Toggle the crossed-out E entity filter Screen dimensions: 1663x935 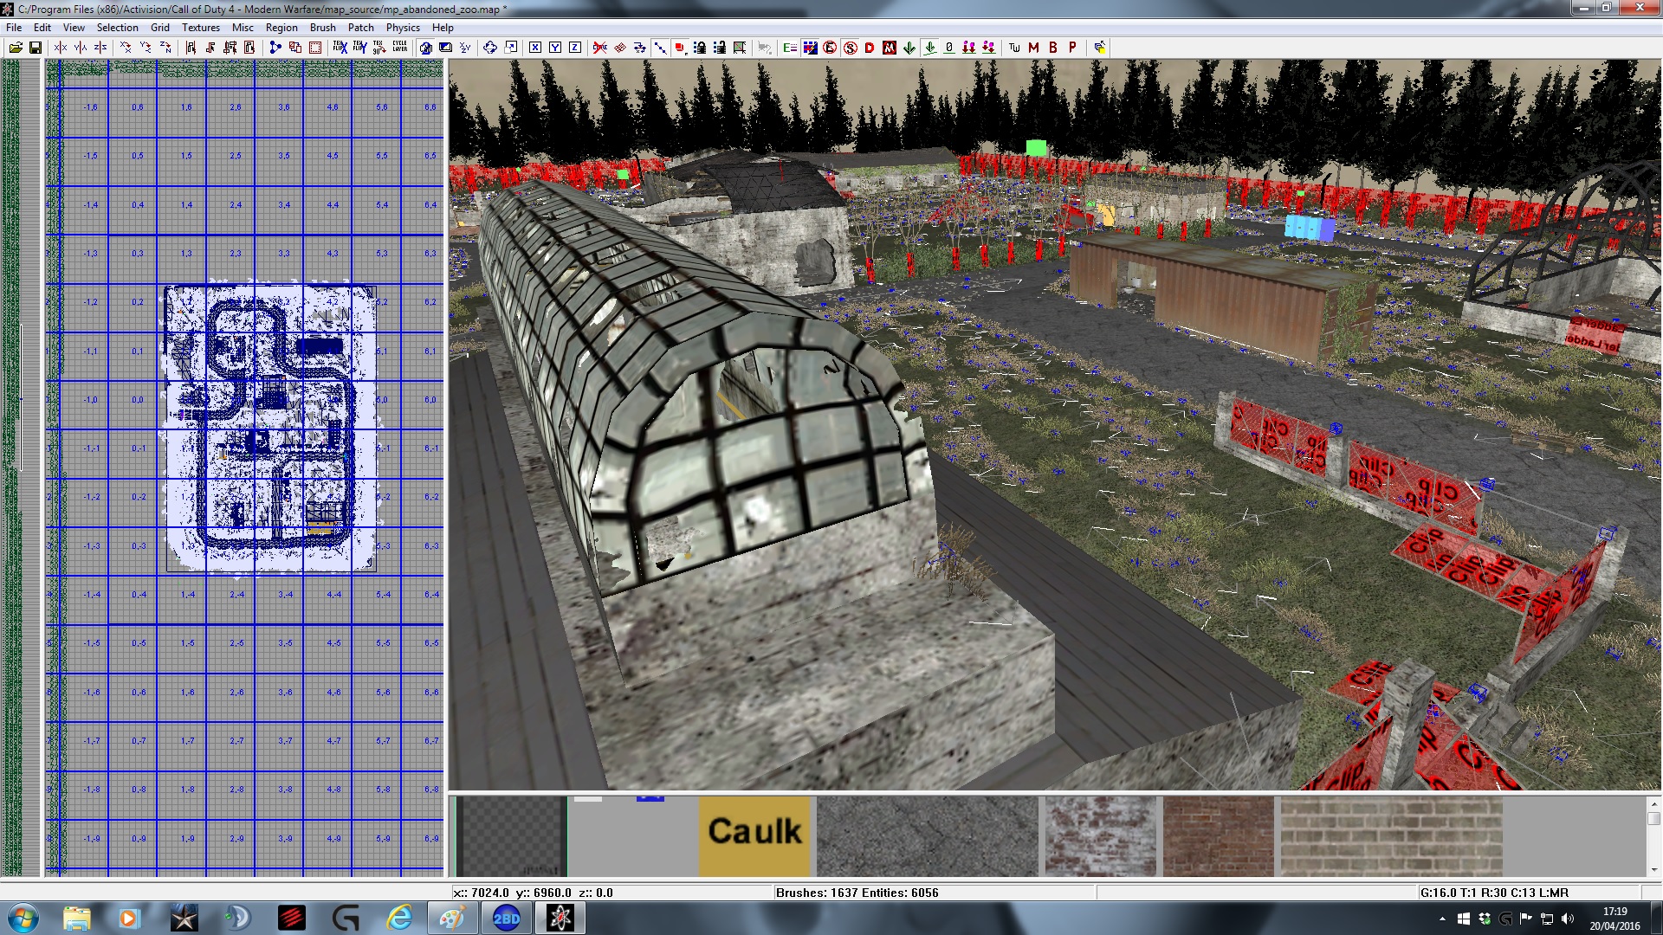830,48
